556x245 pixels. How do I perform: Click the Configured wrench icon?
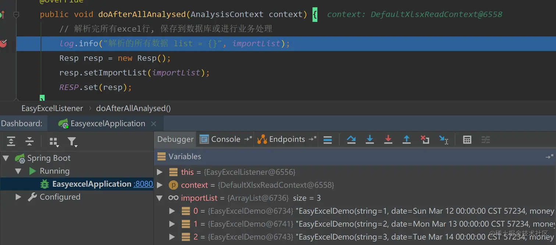point(32,197)
